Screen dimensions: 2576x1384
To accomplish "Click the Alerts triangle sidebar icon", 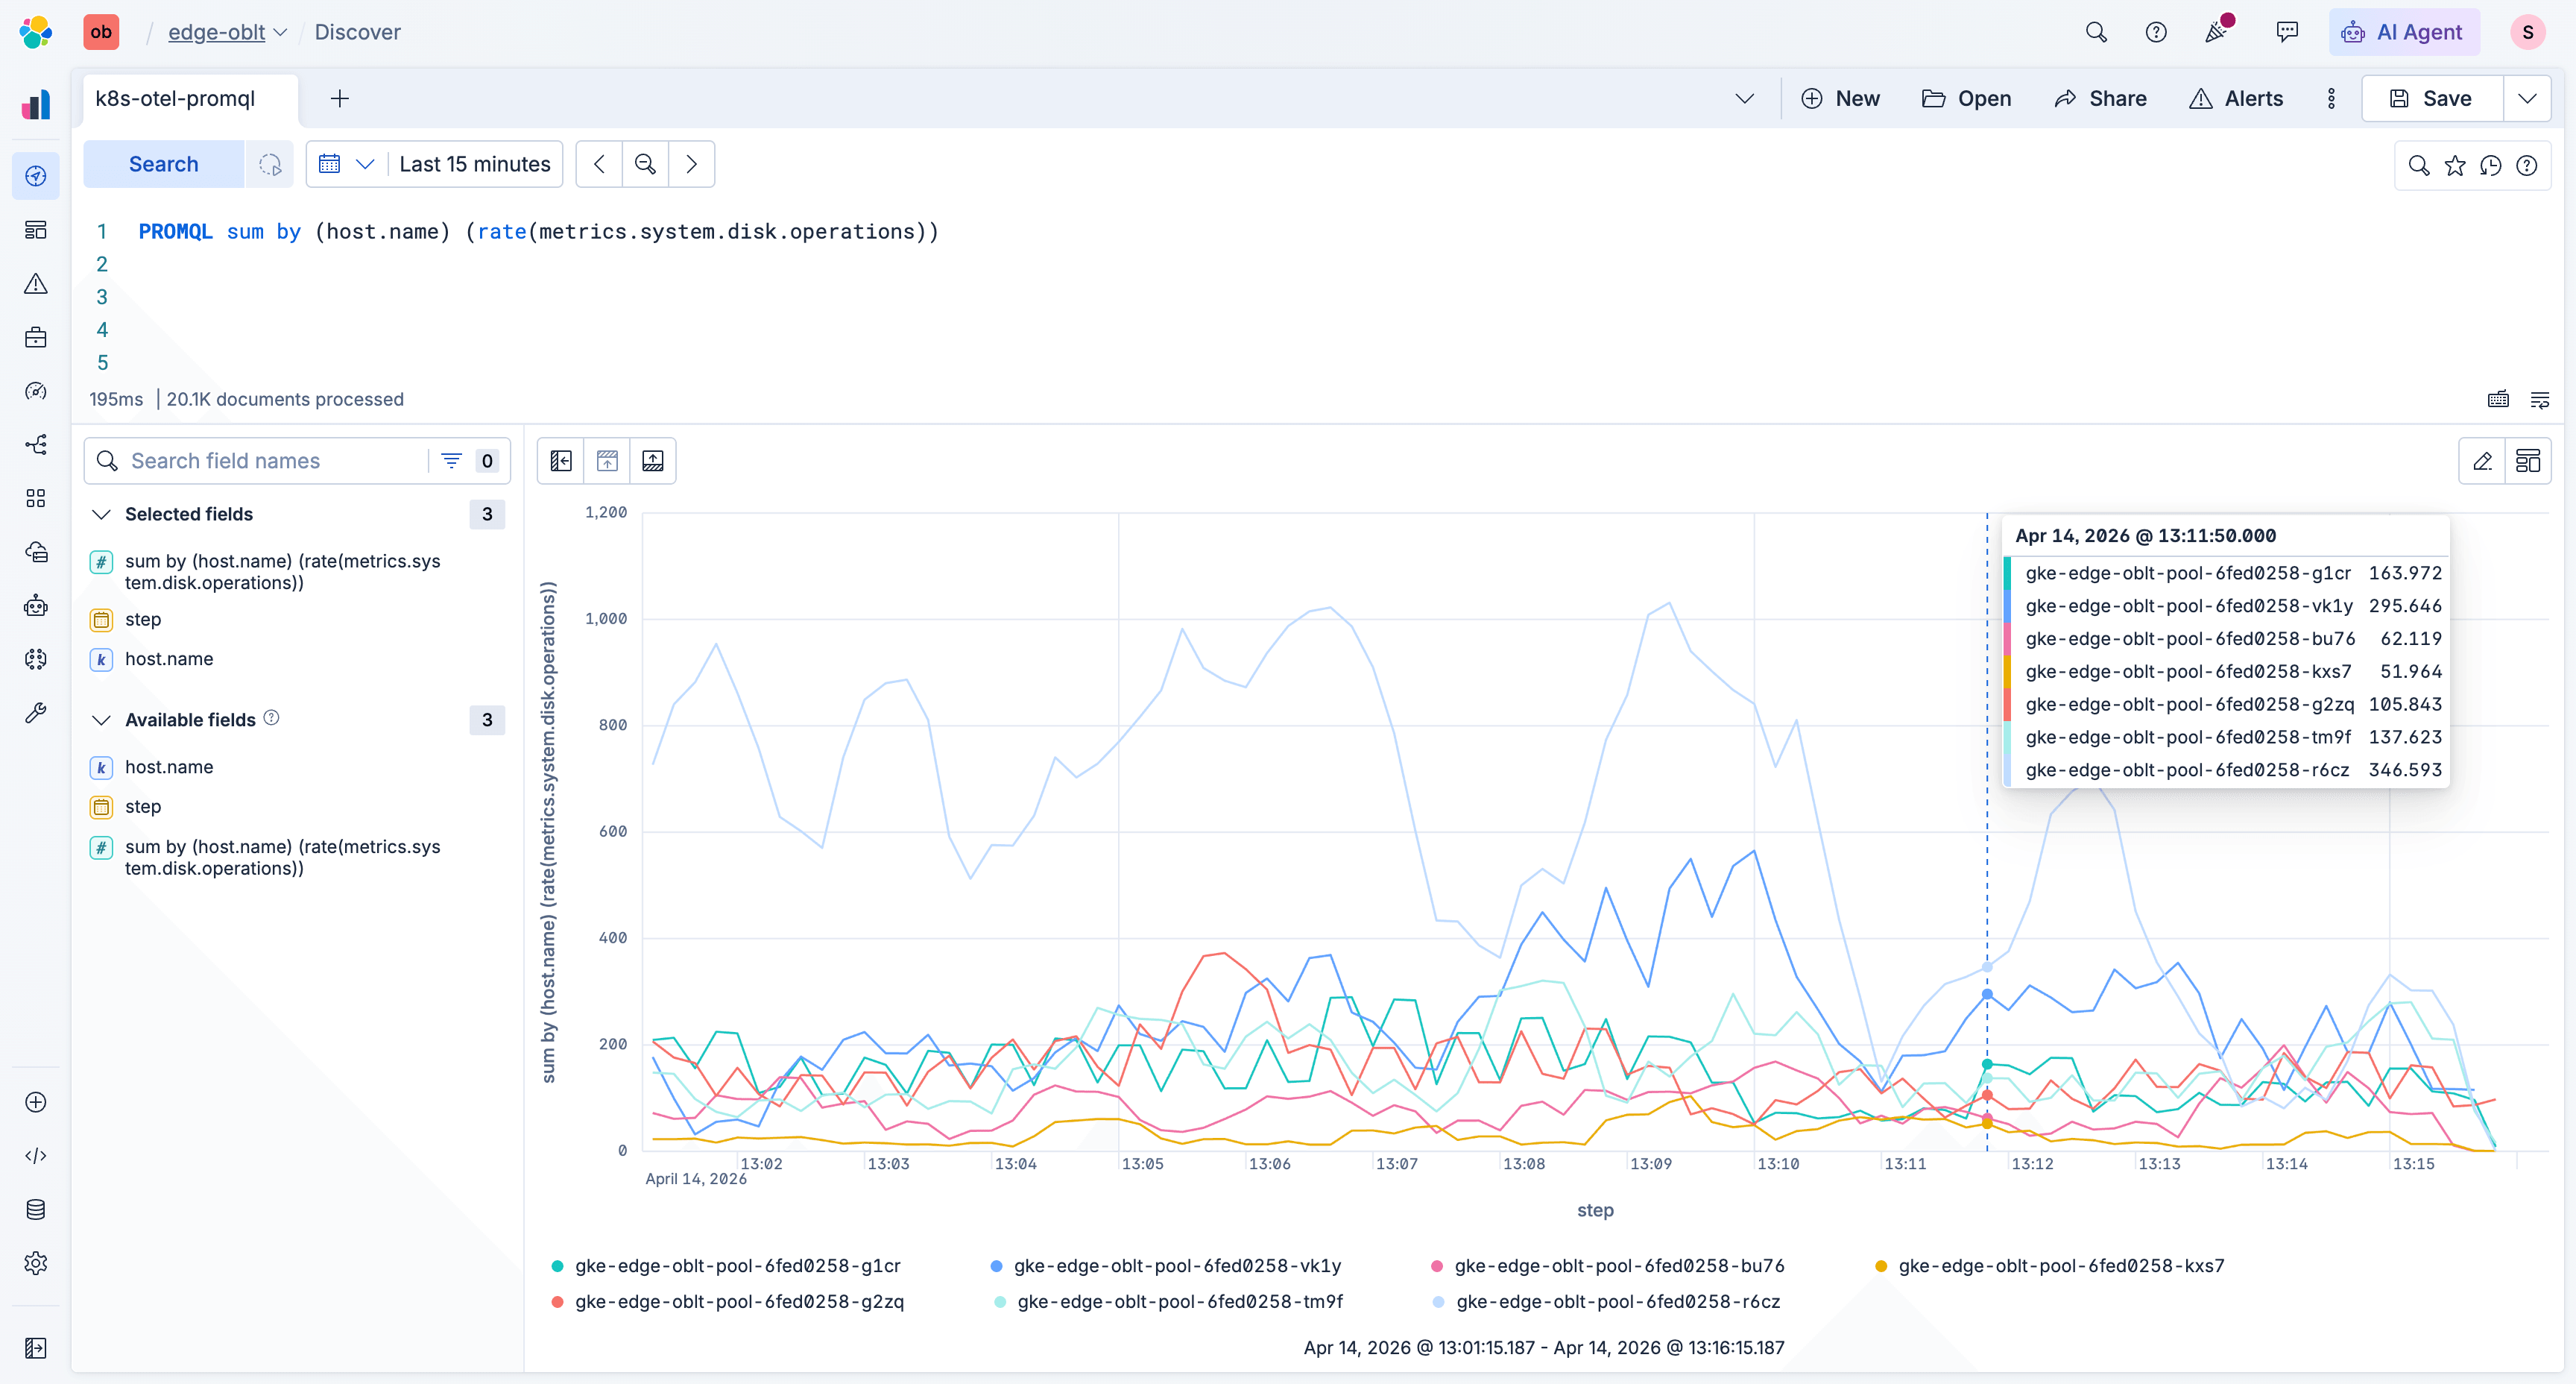I will (36, 284).
